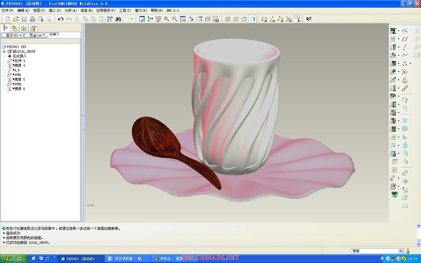This screenshot has height=263, width=421.
Task: Select the Shading display mode cube
Action: (x=252, y=19)
